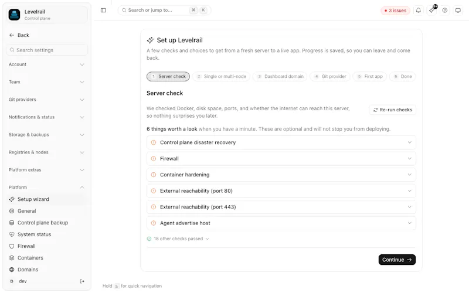
Task: Expand Storage & backups section
Action: click(x=46, y=135)
